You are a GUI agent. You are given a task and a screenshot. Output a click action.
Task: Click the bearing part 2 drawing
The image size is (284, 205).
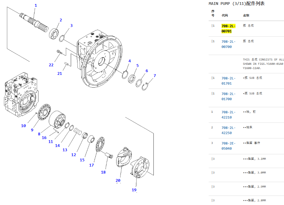(x=54, y=34)
